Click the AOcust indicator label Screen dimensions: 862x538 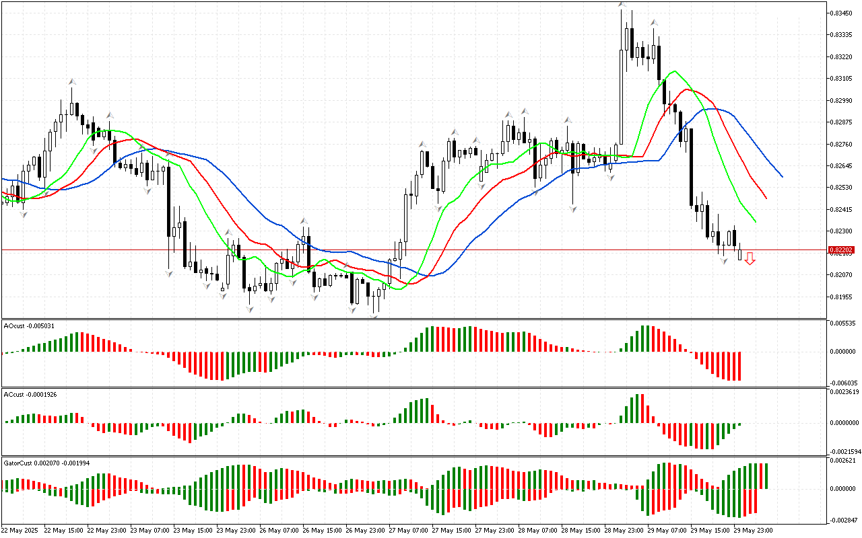click(29, 326)
